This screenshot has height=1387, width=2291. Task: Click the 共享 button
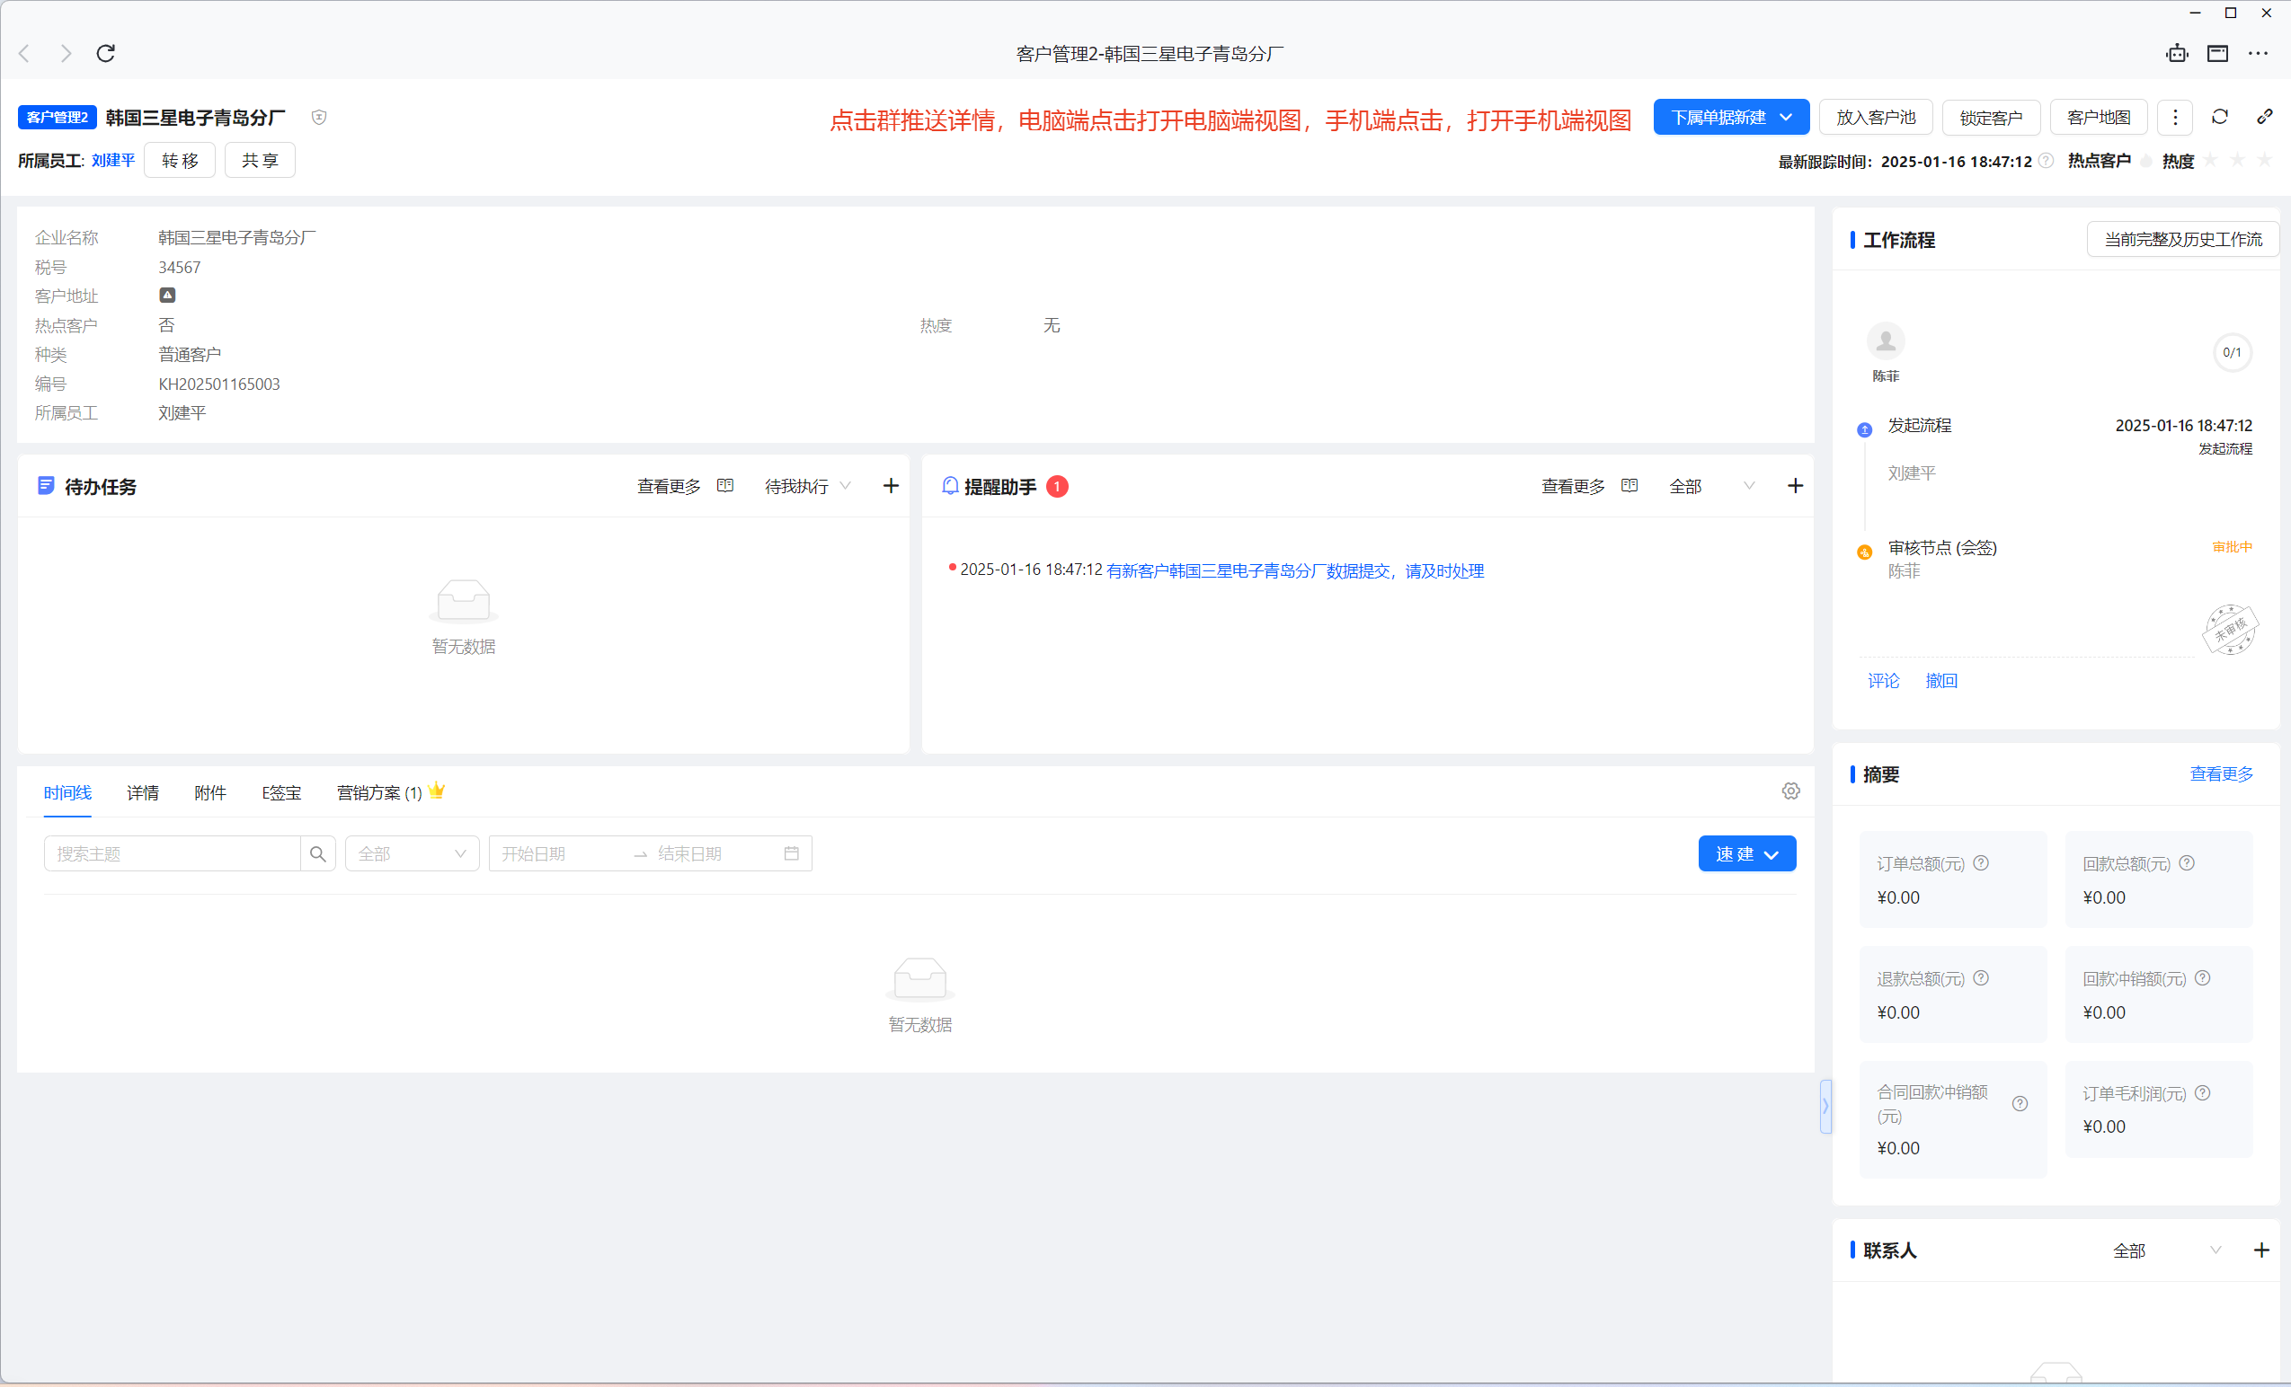261,161
